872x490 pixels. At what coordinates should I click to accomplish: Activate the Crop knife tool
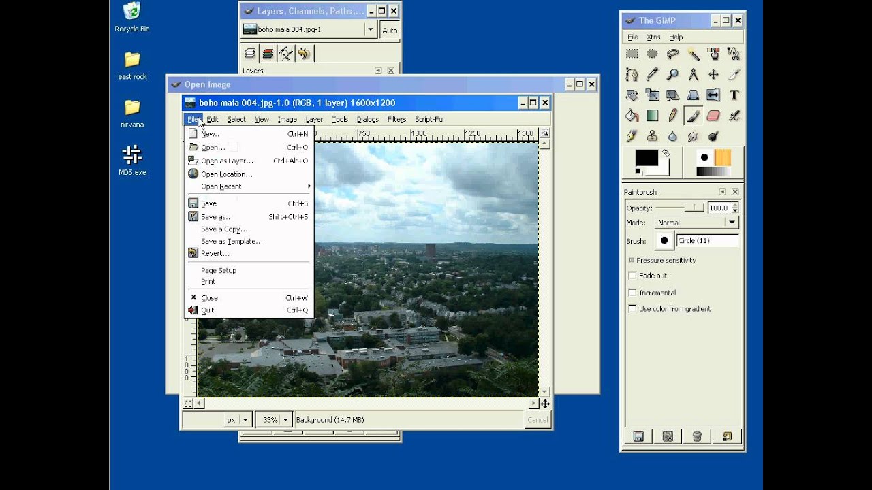point(734,74)
